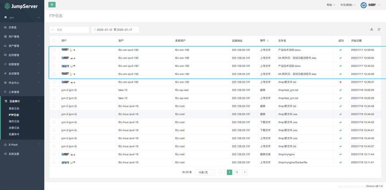This screenshot has height=190, width=386.
Task: Check the row at 2020/7/16 15:44:45
Action: click(54, 114)
